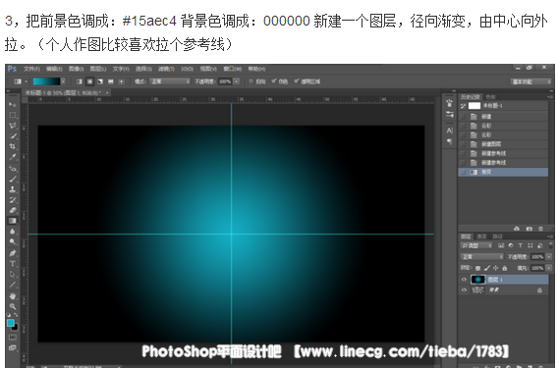Viewport: 558px width, 368px height.
Task: Delete current history state trash icon
Action: click(x=541, y=229)
